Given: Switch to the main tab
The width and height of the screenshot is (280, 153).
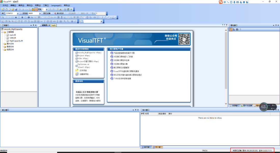Looking at the screenshot, I should pos(53,25).
